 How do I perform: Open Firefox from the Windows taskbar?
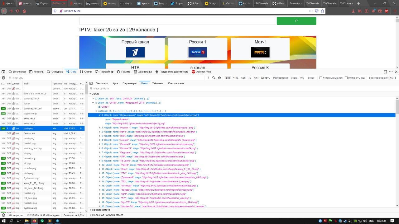pos(34,221)
